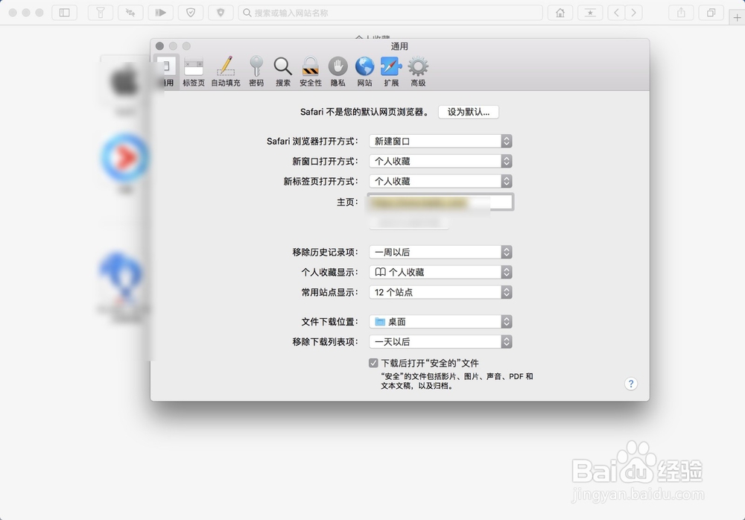Toggle 下载后打开安全的文件 checkbox
Screen dimensions: 745x520
(373, 363)
